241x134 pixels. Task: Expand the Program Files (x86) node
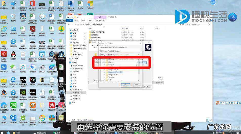pyautogui.click(x=104, y=72)
